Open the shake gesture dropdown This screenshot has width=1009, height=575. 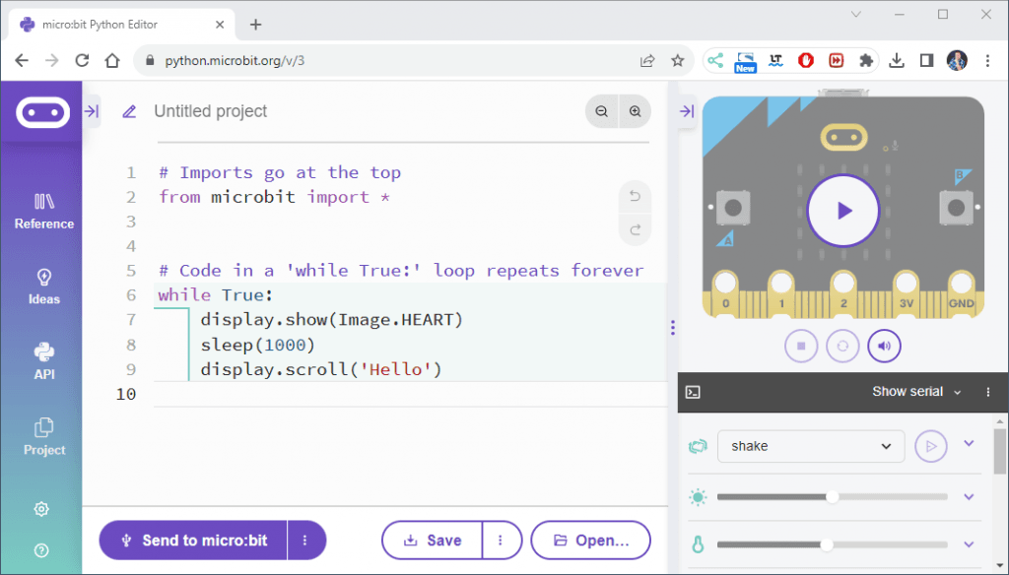point(811,446)
